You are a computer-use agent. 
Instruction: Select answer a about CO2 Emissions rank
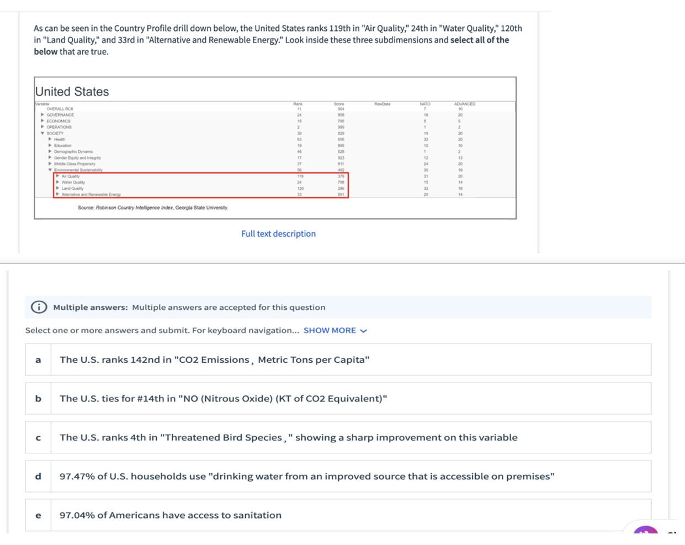(x=338, y=359)
